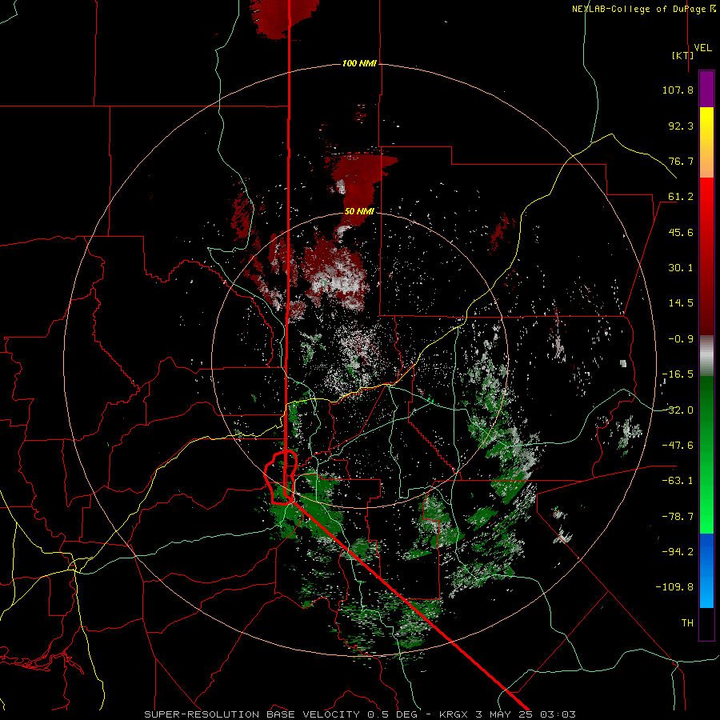
Task: Click the -109.8 velocity scale value
Action: pos(674,587)
